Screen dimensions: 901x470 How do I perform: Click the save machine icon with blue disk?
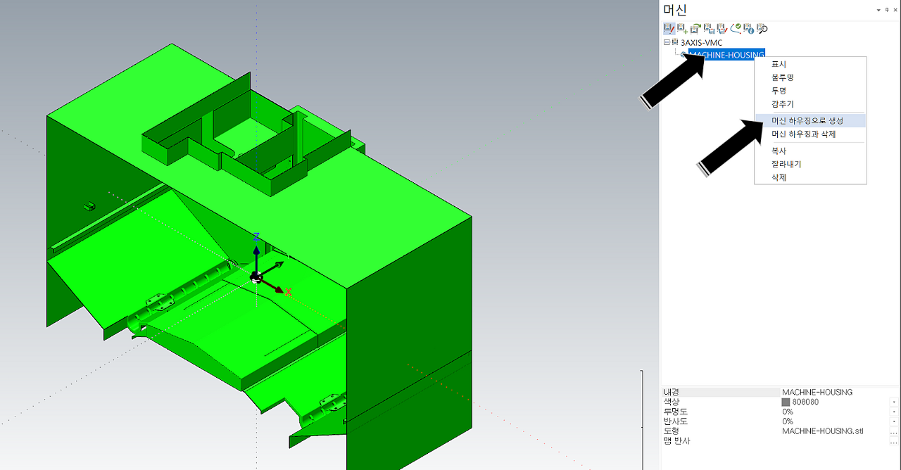[x=709, y=29]
